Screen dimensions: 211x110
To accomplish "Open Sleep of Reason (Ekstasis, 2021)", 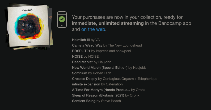I will coord(98,95).
